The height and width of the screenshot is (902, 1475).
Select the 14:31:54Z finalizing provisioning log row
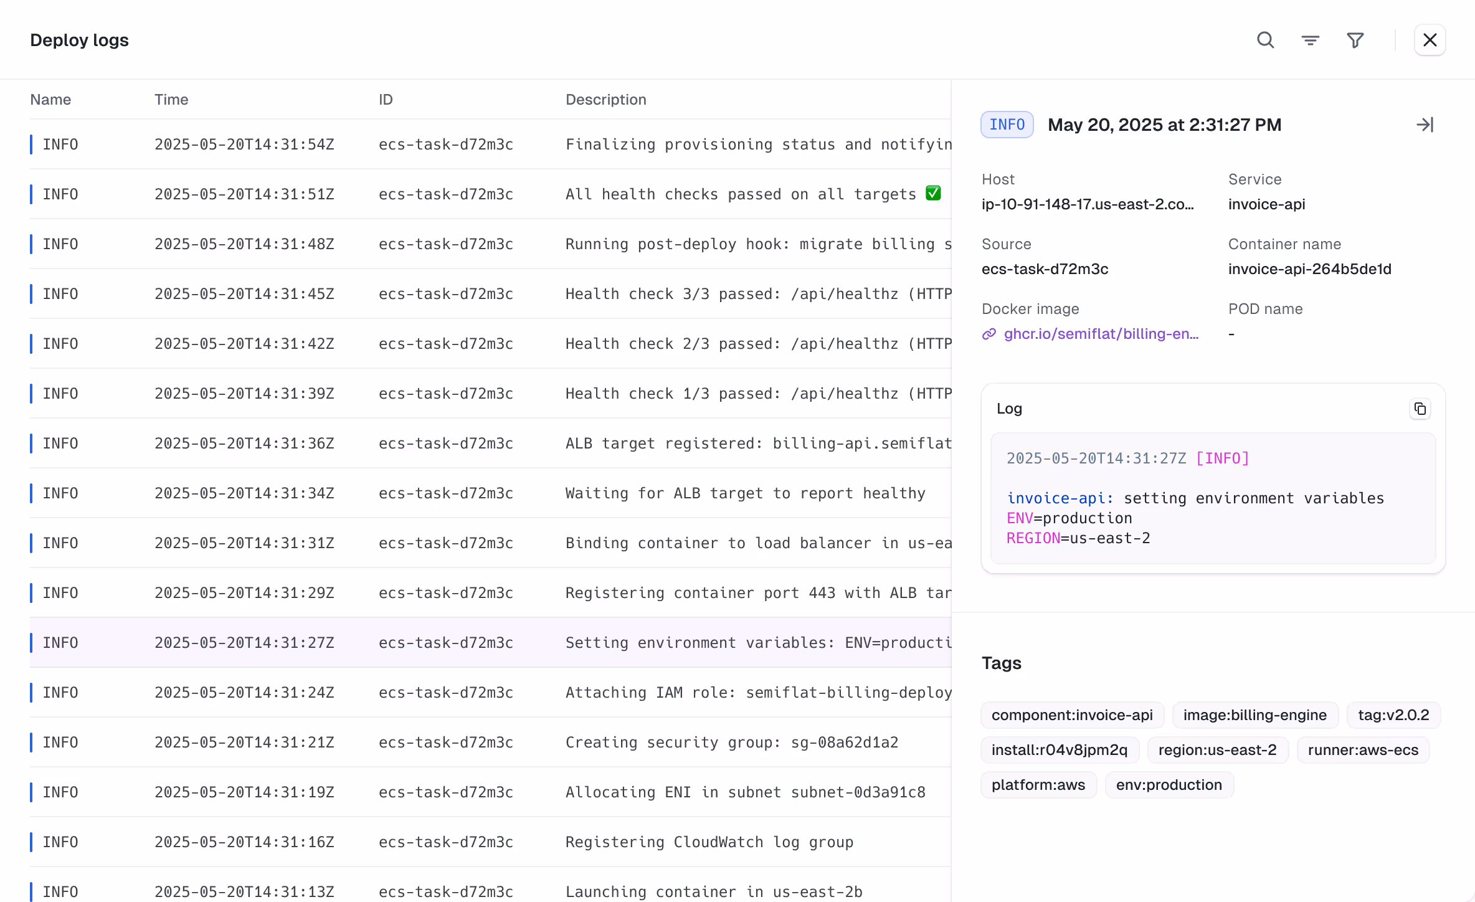490,145
